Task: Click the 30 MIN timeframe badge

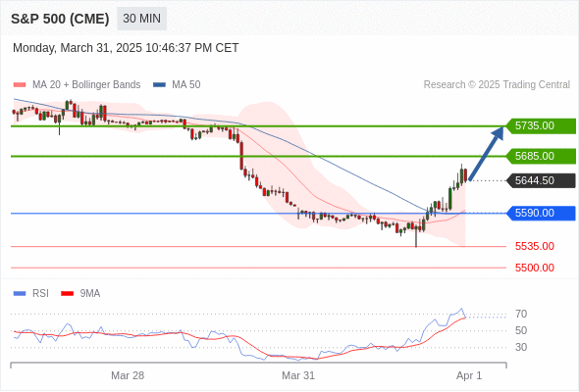Action: click(x=141, y=19)
